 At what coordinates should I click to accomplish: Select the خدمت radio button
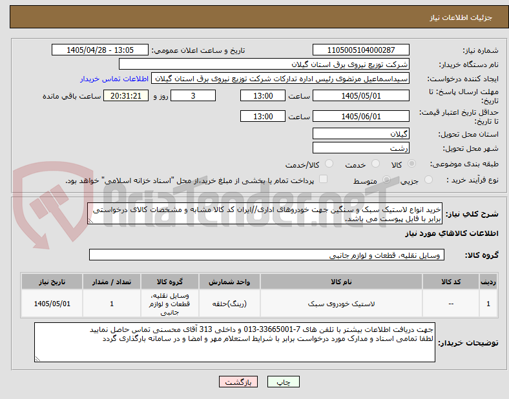(x=375, y=164)
